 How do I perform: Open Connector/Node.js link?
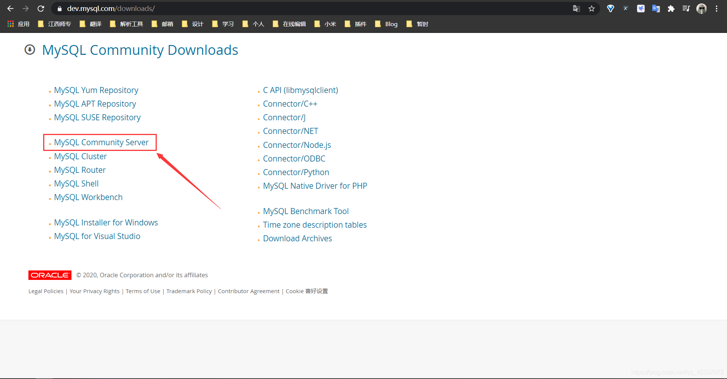(297, 145)
